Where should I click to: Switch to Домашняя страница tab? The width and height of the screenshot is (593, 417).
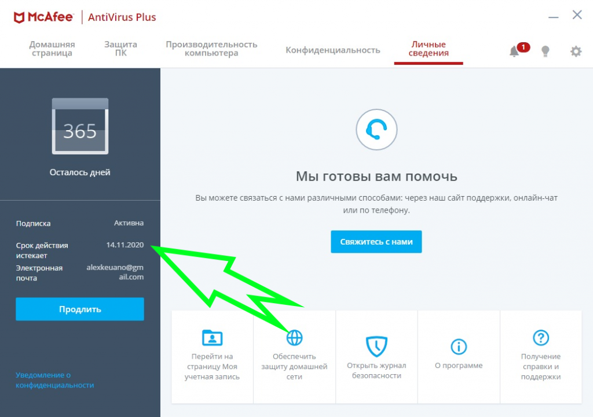tap(52, 49)
